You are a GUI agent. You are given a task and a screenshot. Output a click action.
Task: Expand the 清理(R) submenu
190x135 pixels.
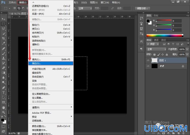(x=51, y=107)
